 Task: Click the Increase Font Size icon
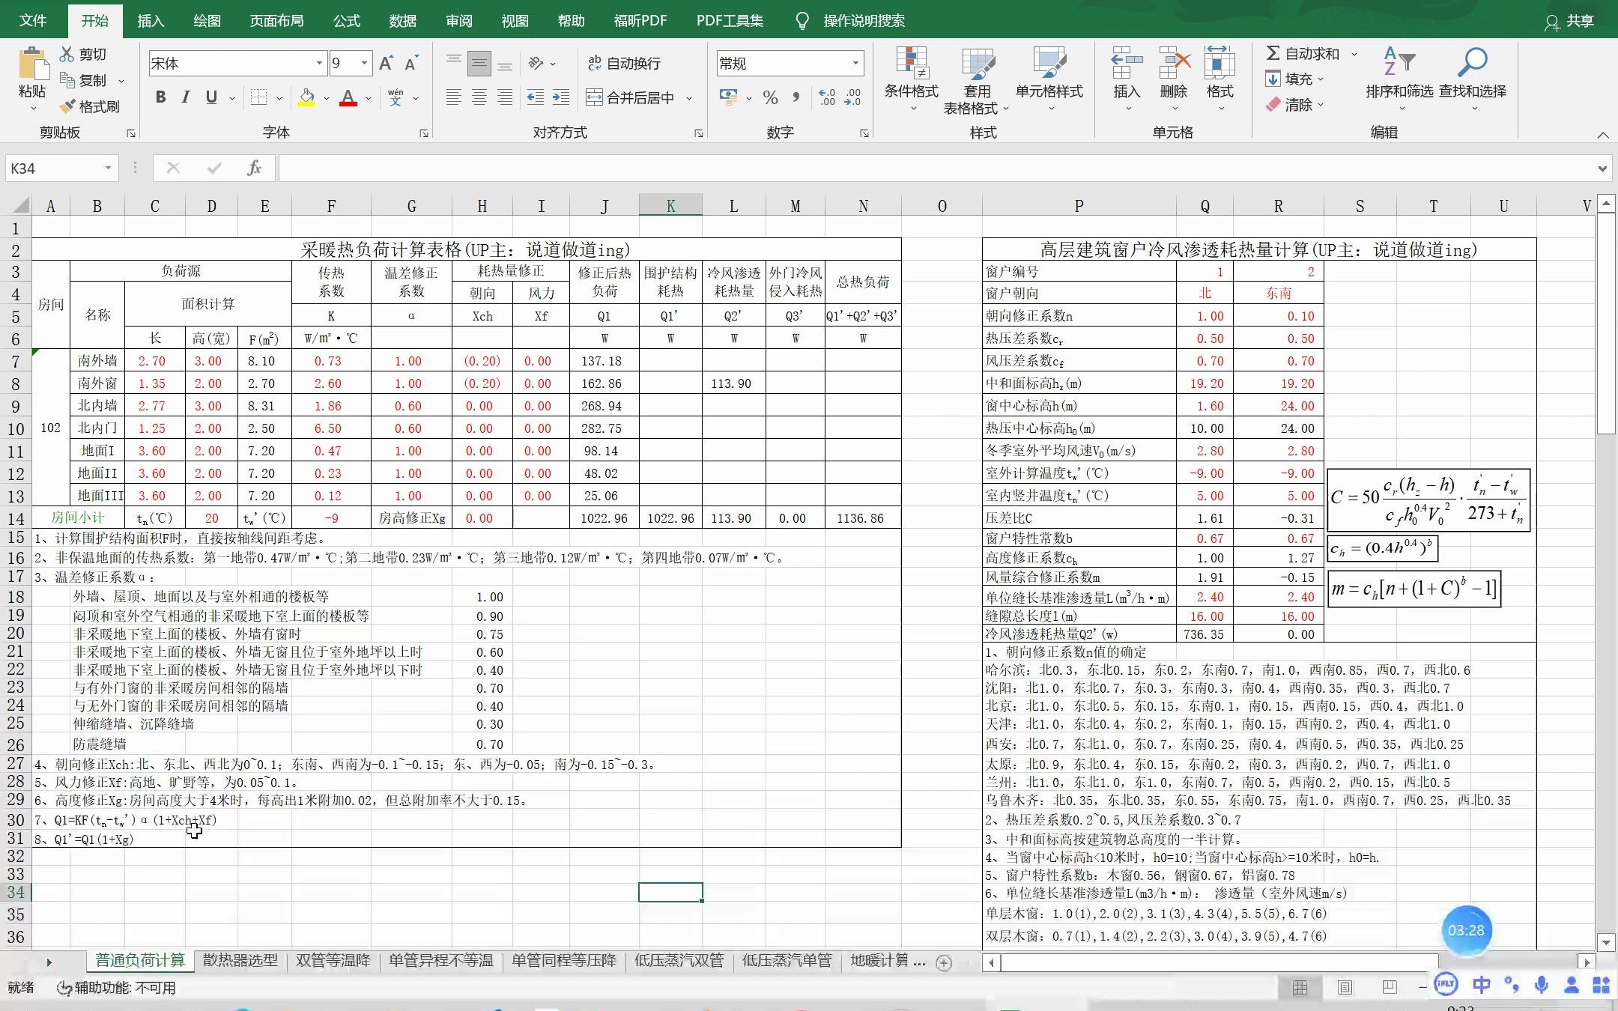click(386, 64)
